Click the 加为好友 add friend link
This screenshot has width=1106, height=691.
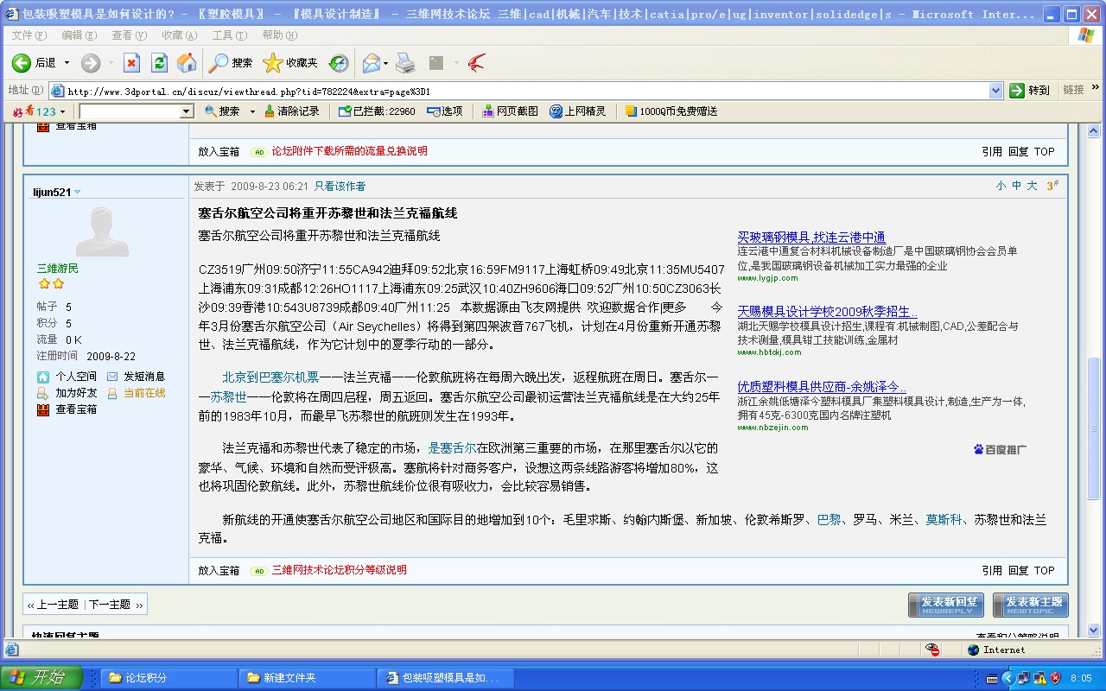[67, 393]
